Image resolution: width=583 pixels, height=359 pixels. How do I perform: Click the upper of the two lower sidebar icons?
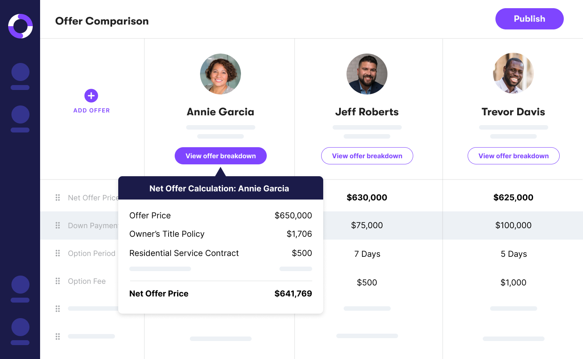(x=20, y=285)
